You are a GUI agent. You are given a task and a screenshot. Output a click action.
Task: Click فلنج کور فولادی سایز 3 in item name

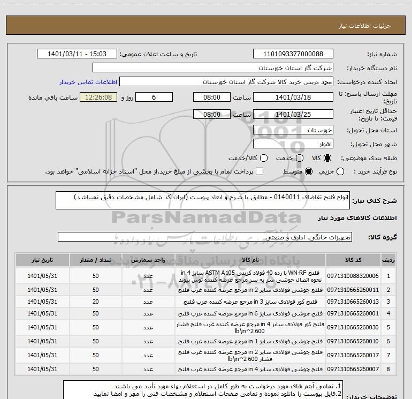250,302
